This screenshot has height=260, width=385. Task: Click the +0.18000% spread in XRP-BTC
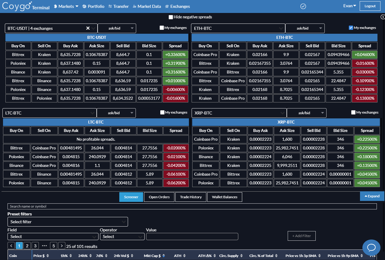coord(367,157)
